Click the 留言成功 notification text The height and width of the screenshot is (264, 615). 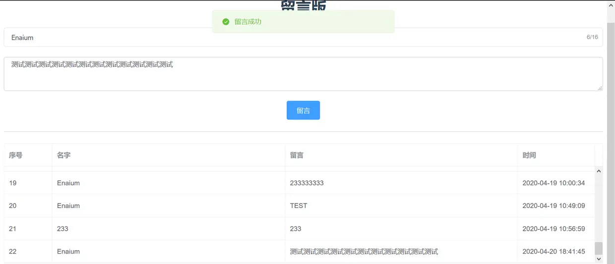click(x=248, y=22)
